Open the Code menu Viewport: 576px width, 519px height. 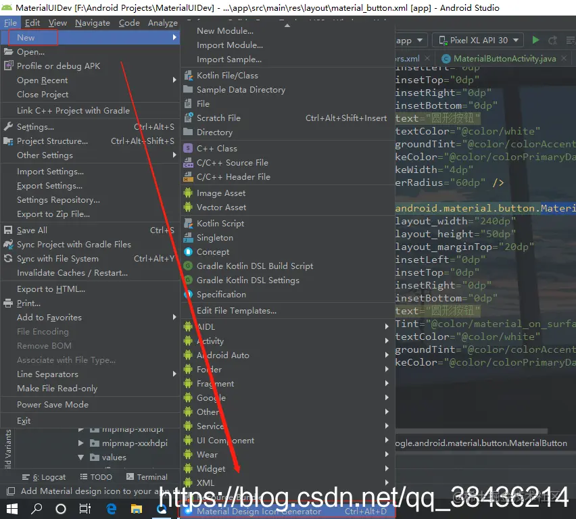click(129, 23)
